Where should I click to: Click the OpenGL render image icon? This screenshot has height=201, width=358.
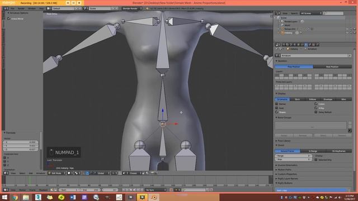pos(152,173)
